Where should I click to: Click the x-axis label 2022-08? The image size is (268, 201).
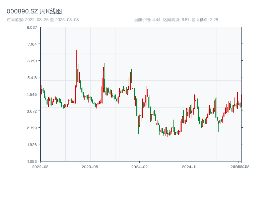coord(40,167)
